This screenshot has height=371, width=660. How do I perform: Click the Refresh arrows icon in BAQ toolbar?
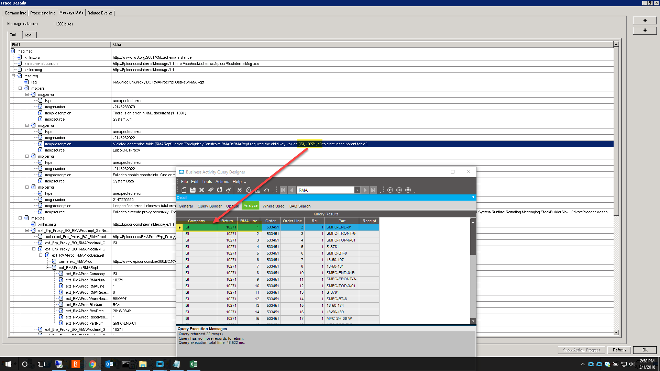tap(220, 190)
